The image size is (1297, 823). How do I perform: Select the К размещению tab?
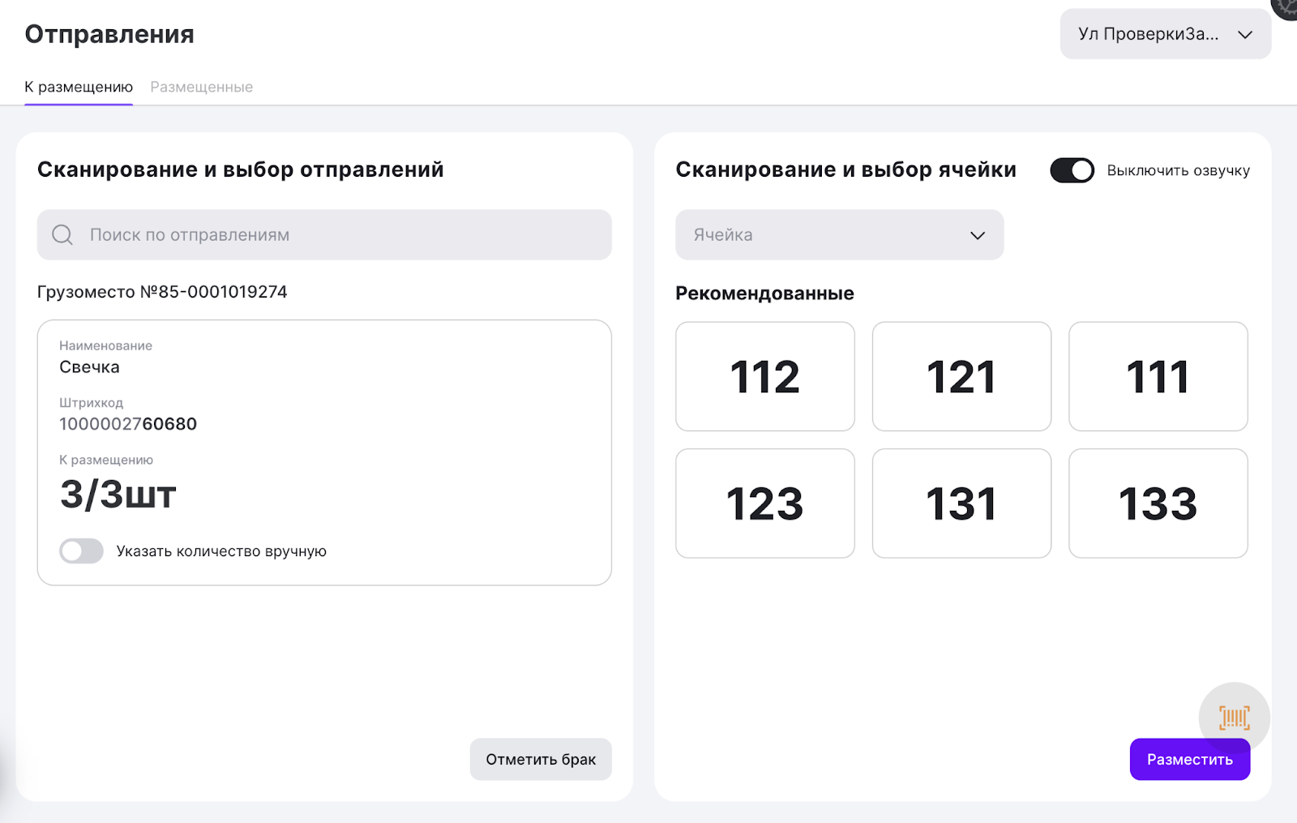tap(79, 87)
